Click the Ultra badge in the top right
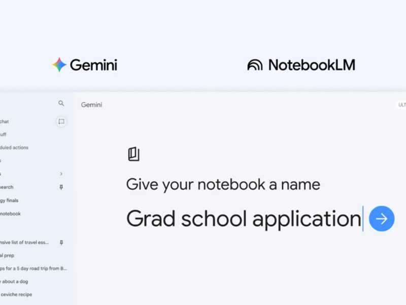The width and height of the screenshot is (406, 305). coord(401,105)
